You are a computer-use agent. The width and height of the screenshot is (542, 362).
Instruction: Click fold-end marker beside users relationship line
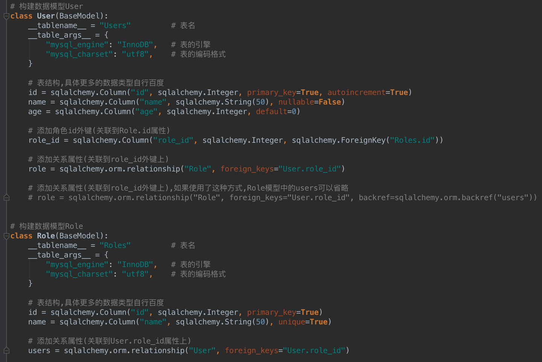point(6,350)
